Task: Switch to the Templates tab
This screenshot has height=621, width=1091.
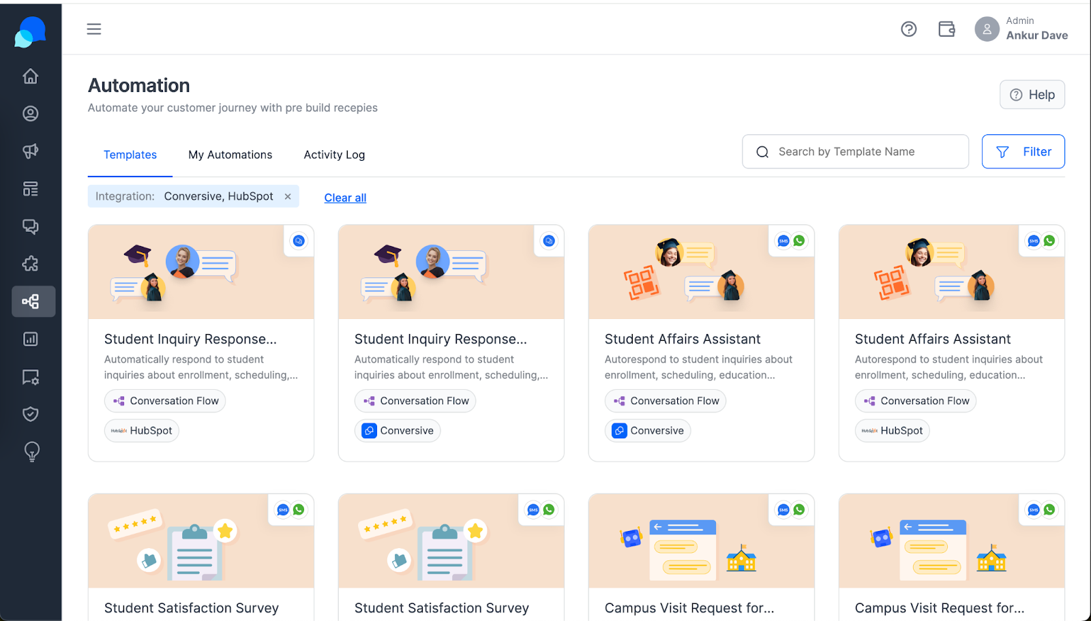Action: pyautogui.click(x=130, y=155)
